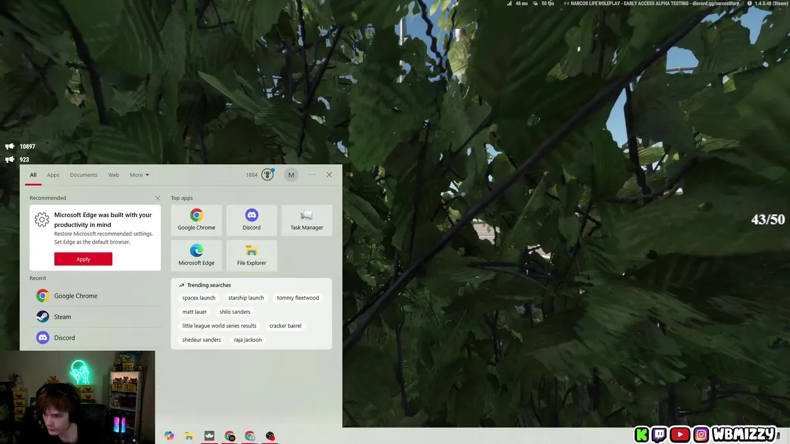790x444 pixels.
Task: Click the webcam overlay thumbnail
Action: click(78, 397)
